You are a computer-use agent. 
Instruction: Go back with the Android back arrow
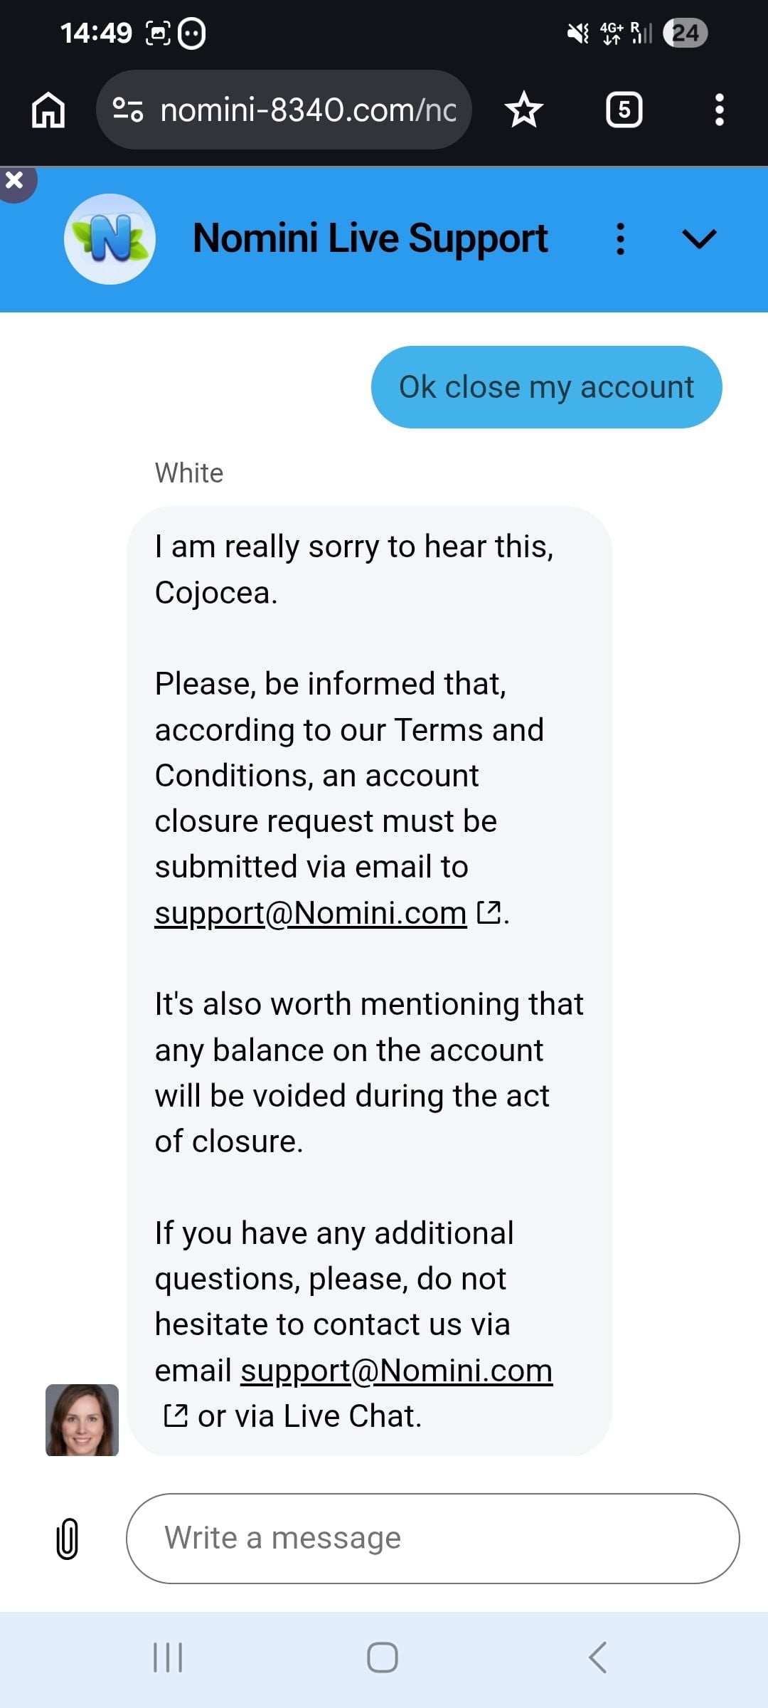(598, 1657)
